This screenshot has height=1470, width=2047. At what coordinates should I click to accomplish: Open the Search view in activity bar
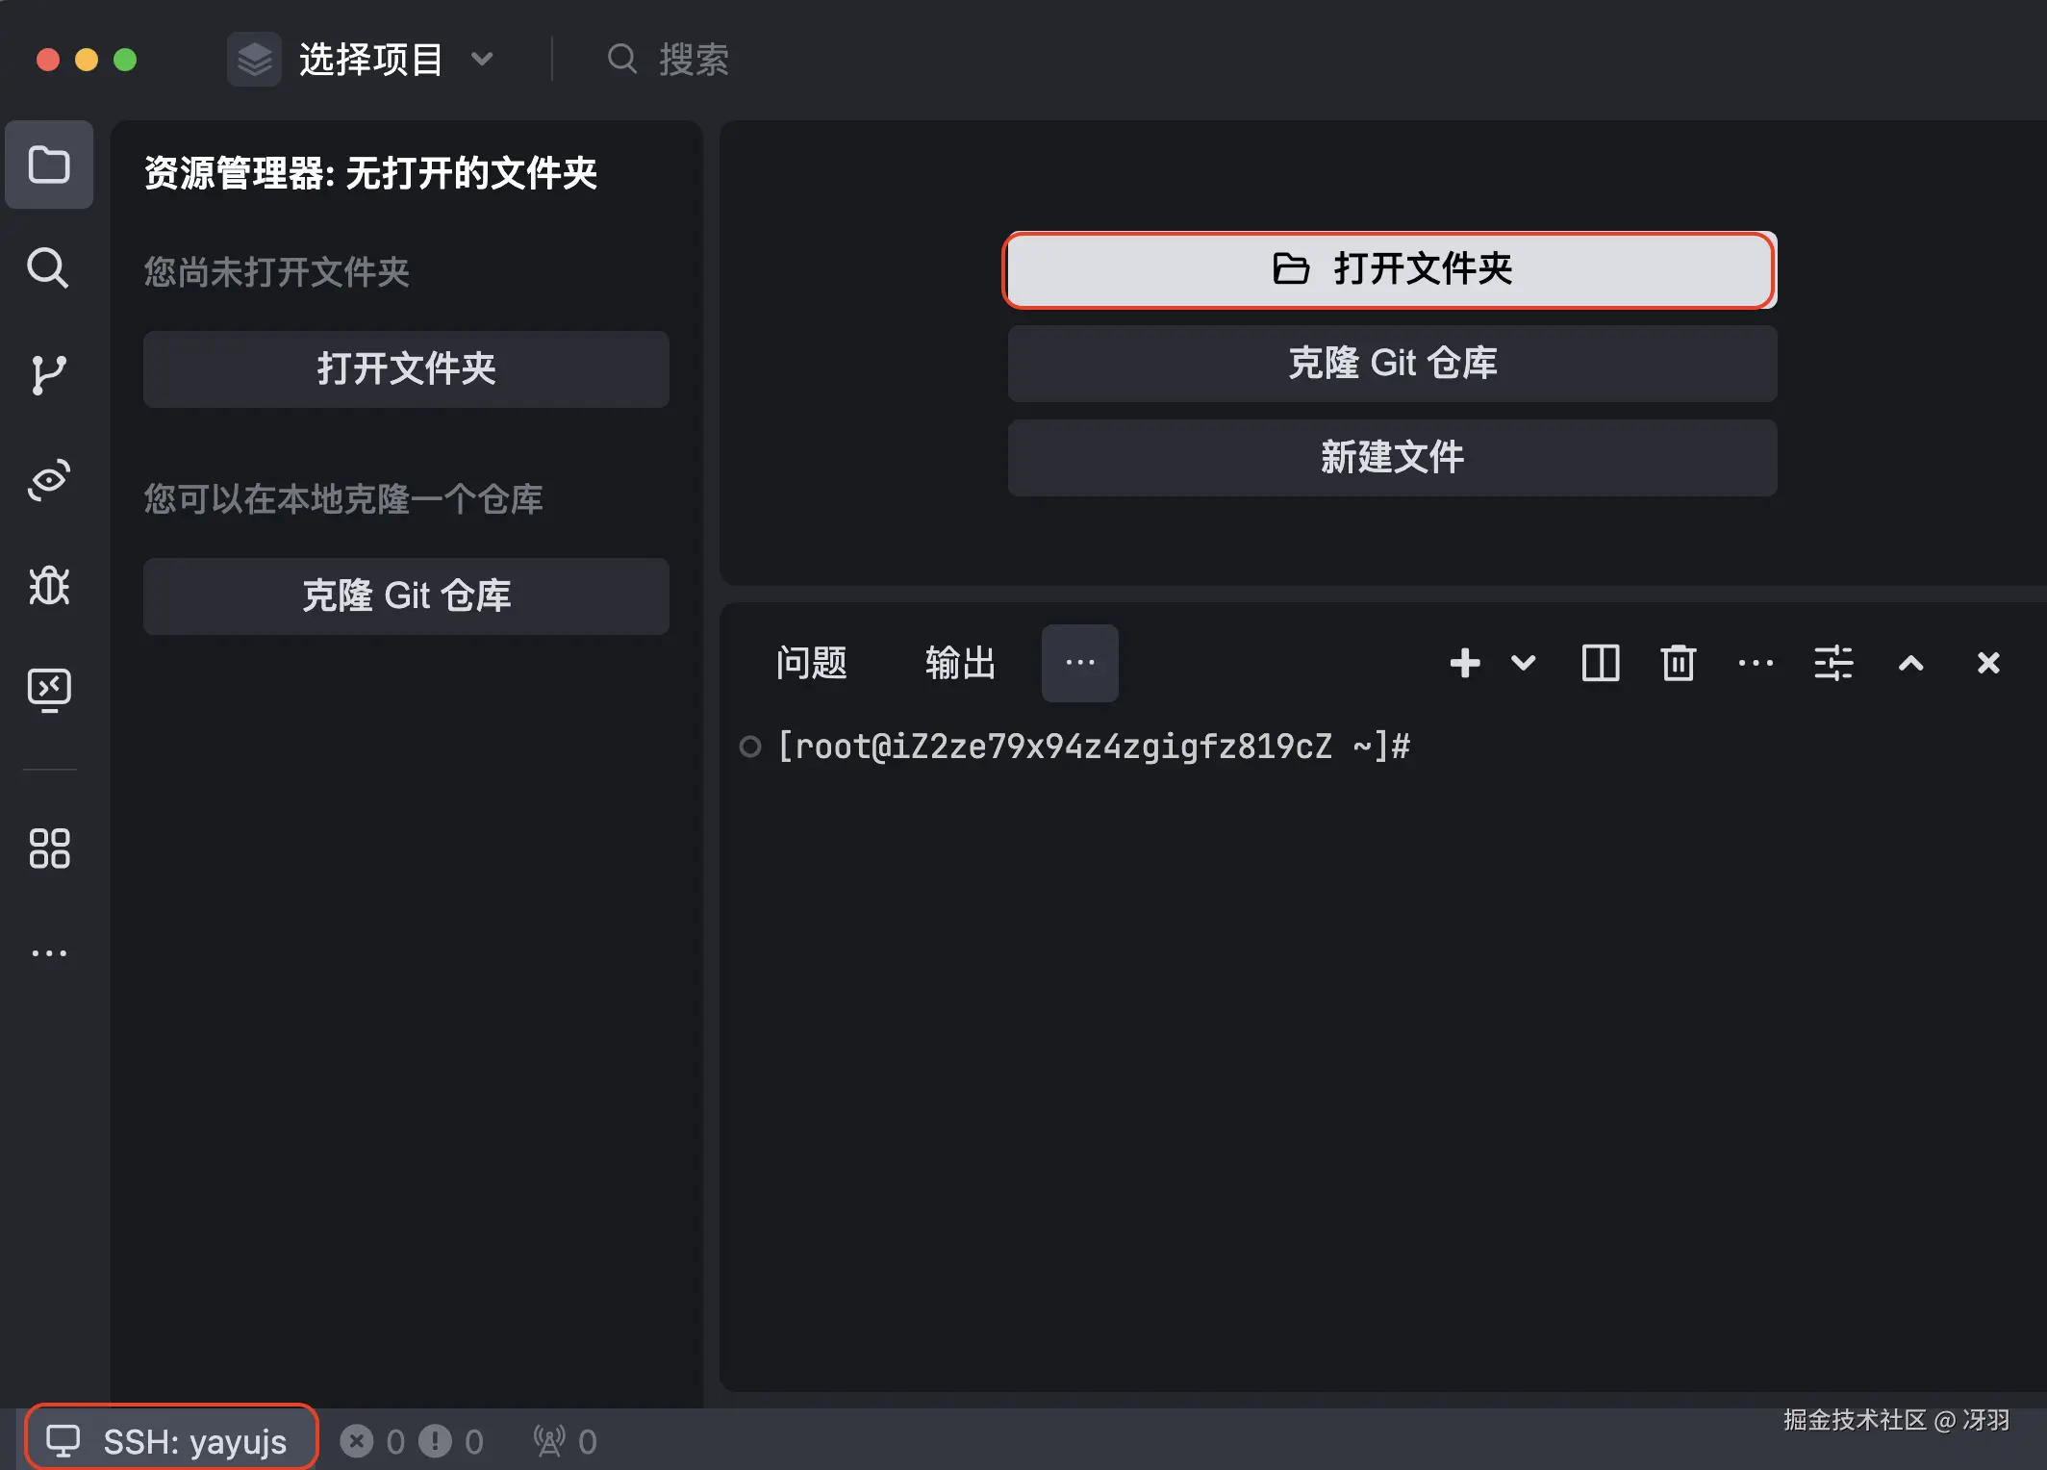click(x=47, y=268)
